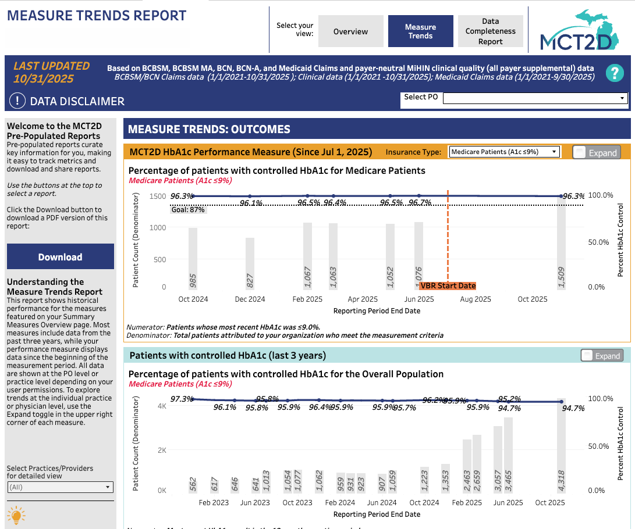Click the Data Disclaimer exclamation icon
Image resolution: width=635 pixels, height=529 pixels.
click(x=16, y=101)
